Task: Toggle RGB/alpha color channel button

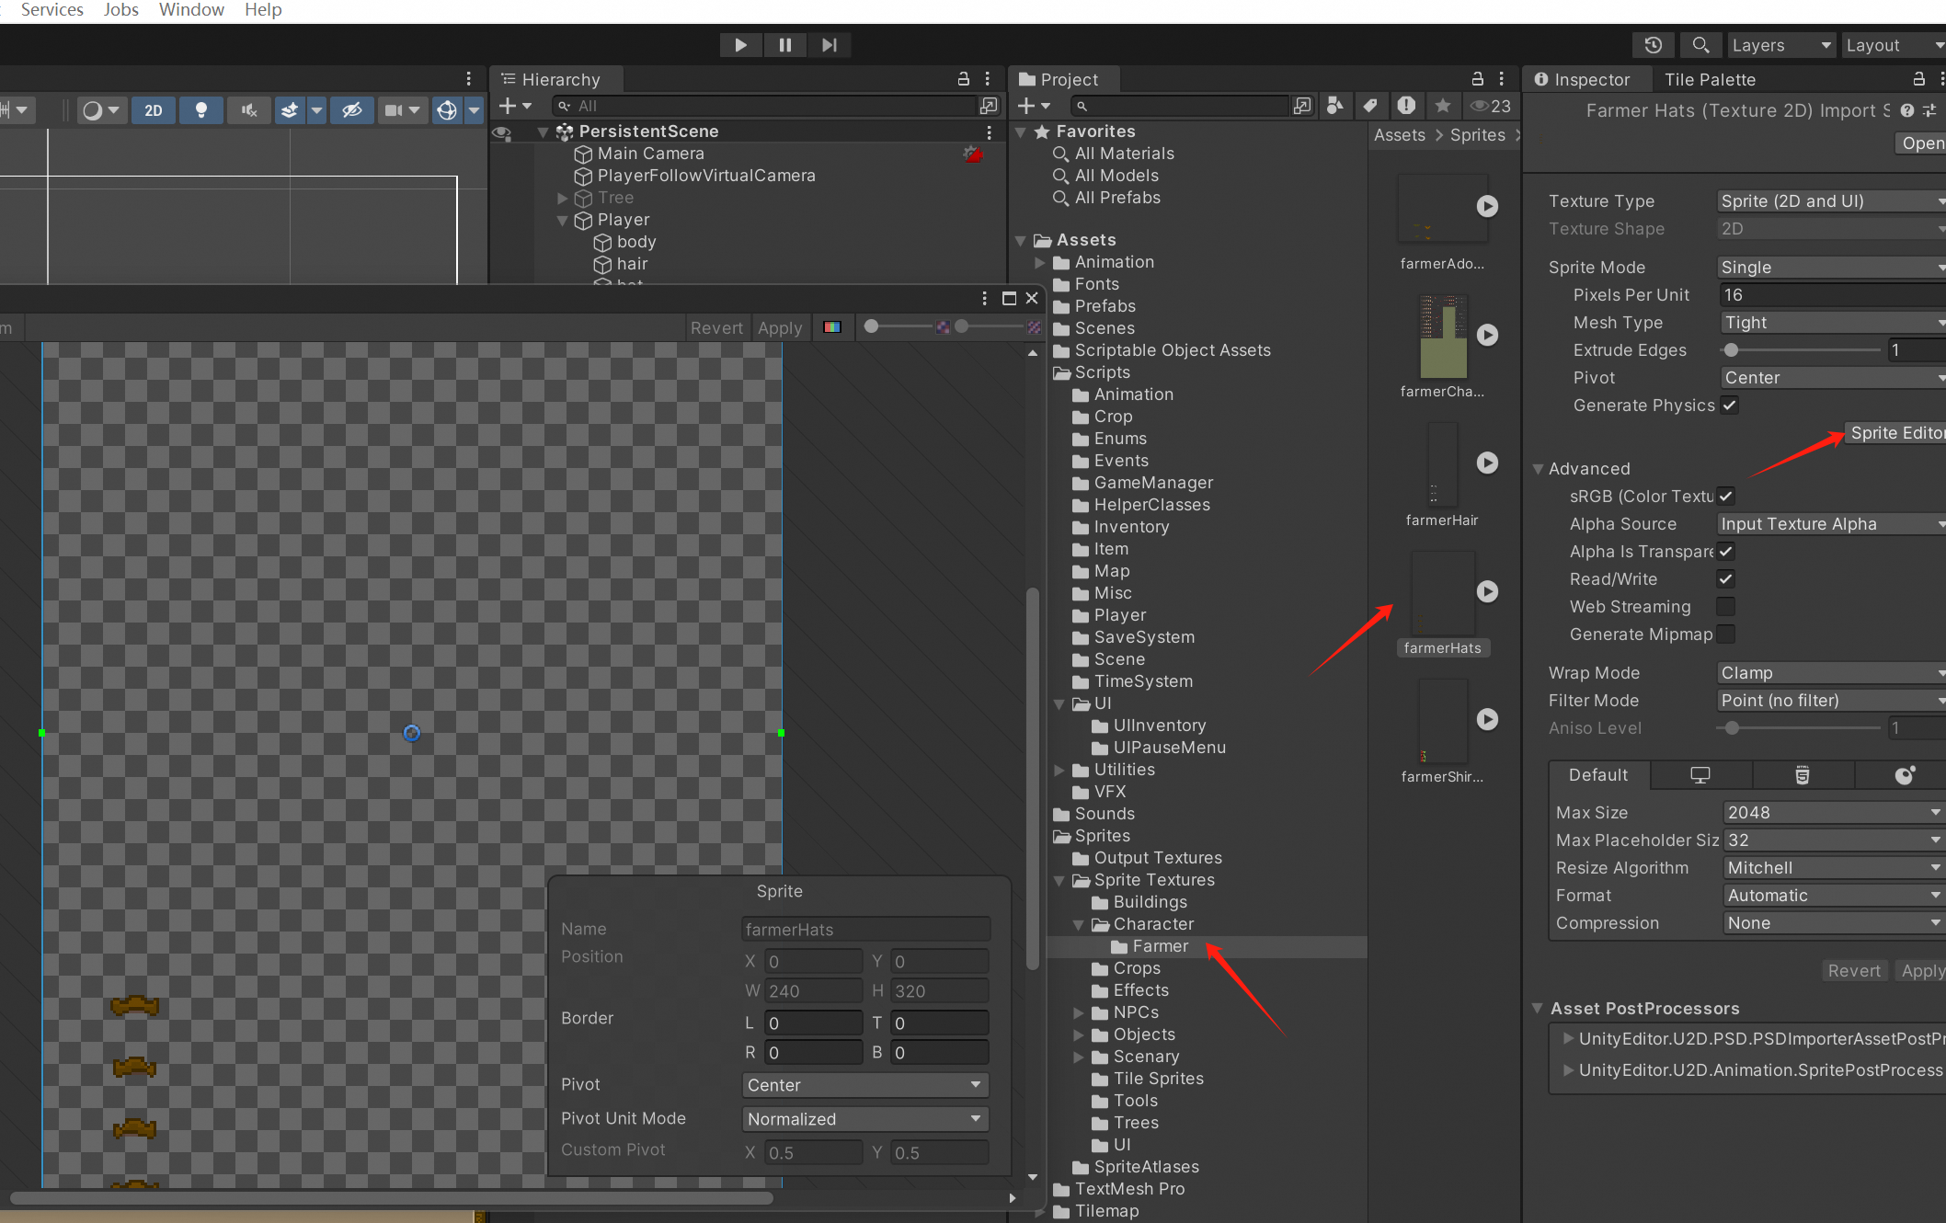Action: click(832, 327)
